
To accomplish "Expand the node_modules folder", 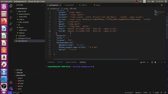I will (x=23, y=22).
